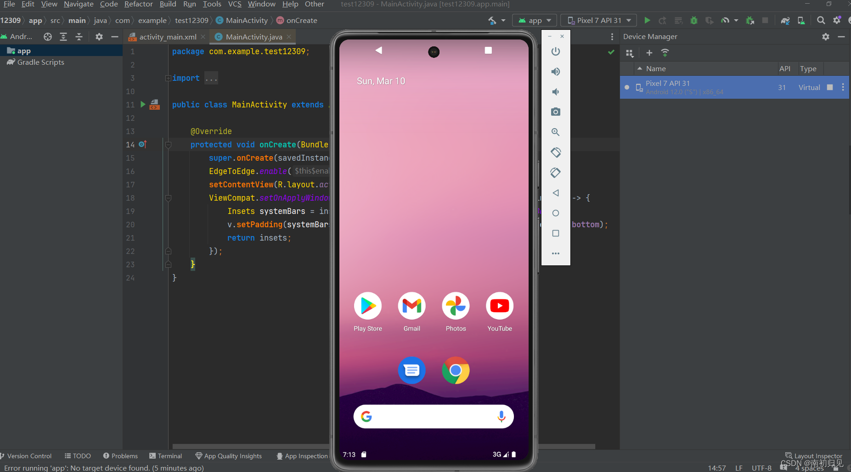Run the app with the green play button
Screen dimensions: 851x472
click(647, 20)
